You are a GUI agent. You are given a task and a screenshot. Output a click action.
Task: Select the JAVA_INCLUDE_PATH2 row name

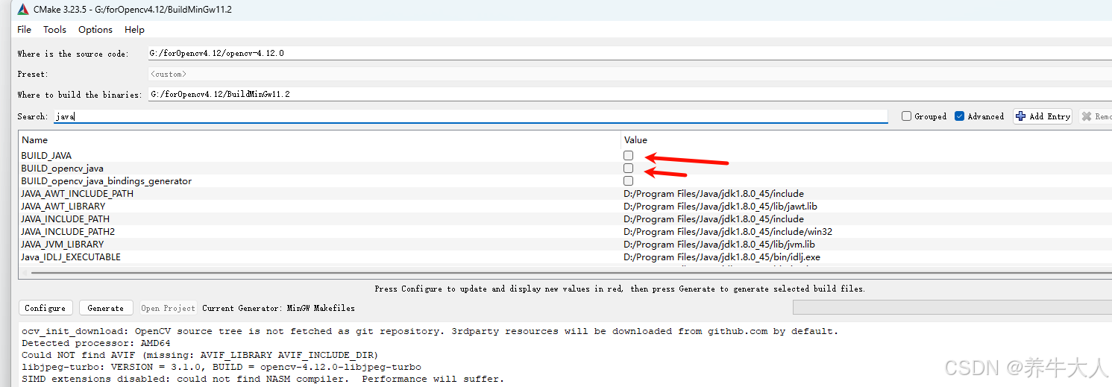[x=68, y=232]
